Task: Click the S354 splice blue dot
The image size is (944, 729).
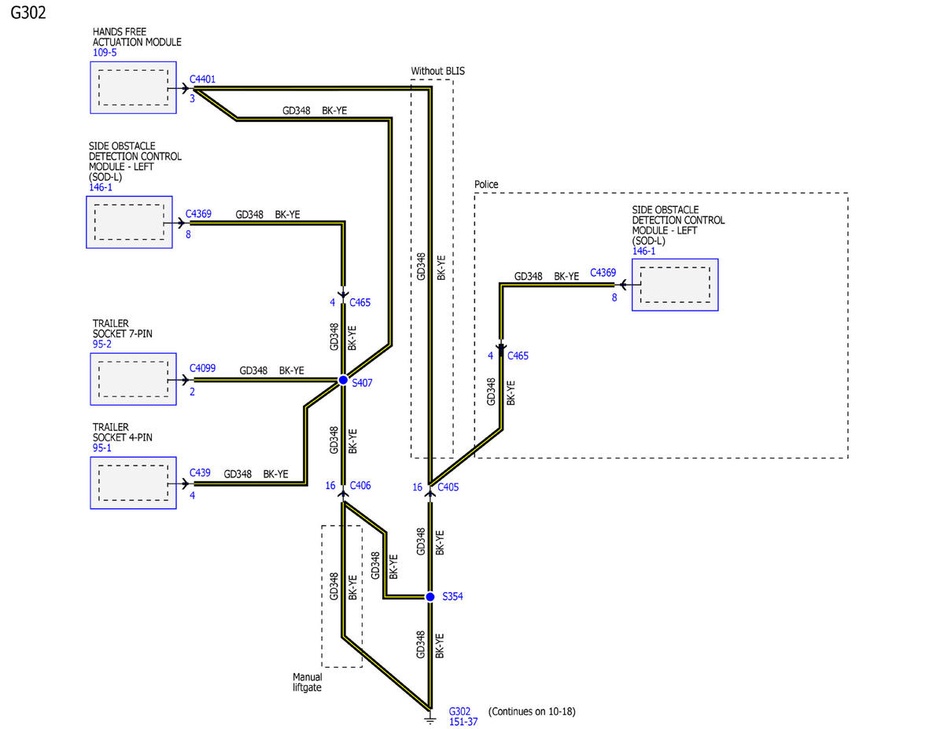Action: (x=430, y=597)
